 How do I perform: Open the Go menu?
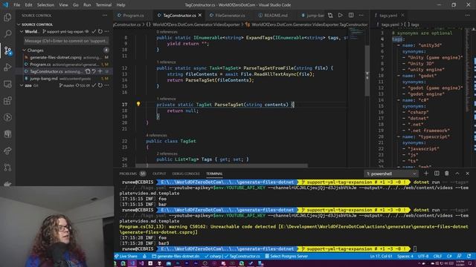76,5
